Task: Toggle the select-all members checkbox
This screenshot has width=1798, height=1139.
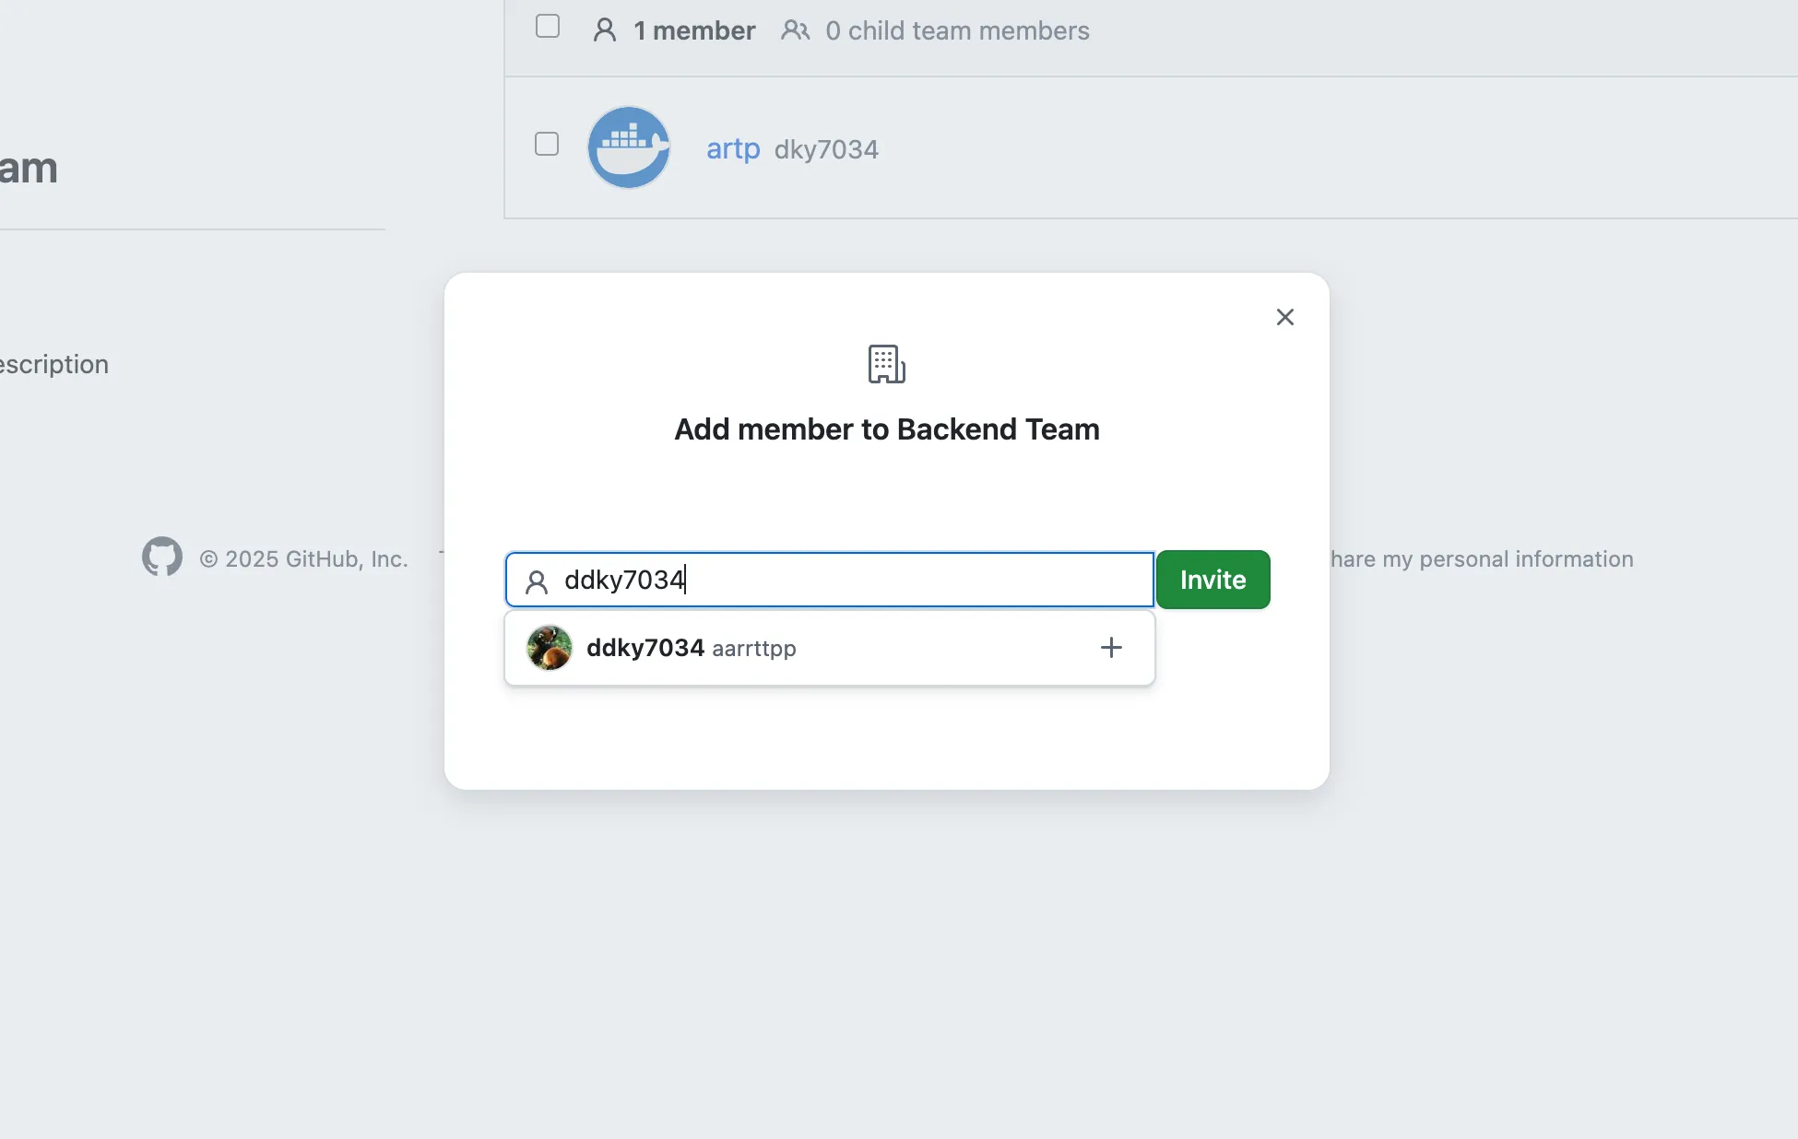Action: click(548, 26)
